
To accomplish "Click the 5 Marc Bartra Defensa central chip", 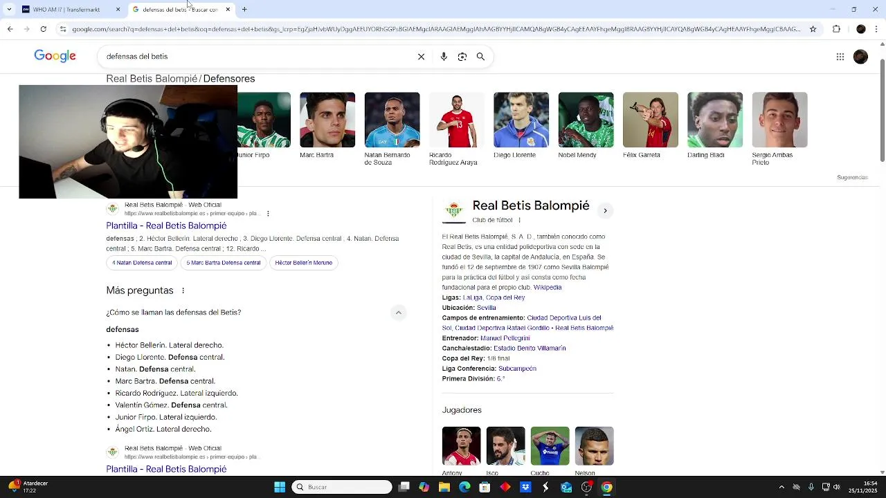I will click(x=224, y=263).
